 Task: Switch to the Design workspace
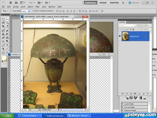(x=103, y=3)
